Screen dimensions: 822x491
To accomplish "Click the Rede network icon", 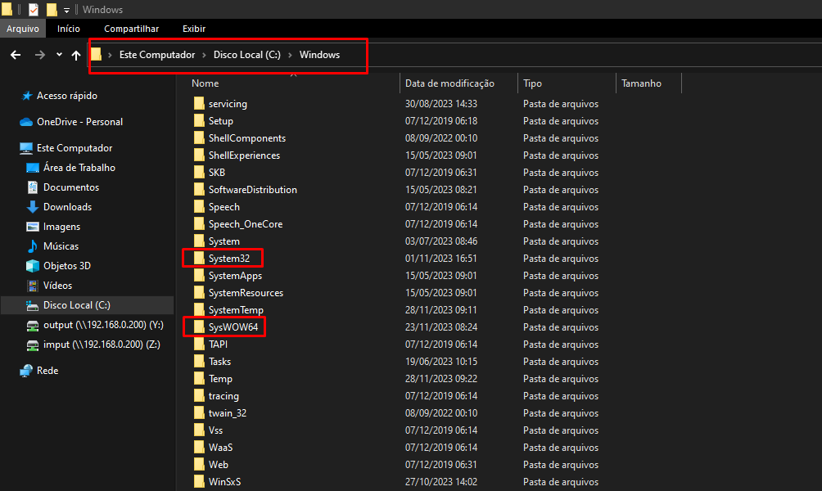I will pyautogui.click(x=26, y=371).
